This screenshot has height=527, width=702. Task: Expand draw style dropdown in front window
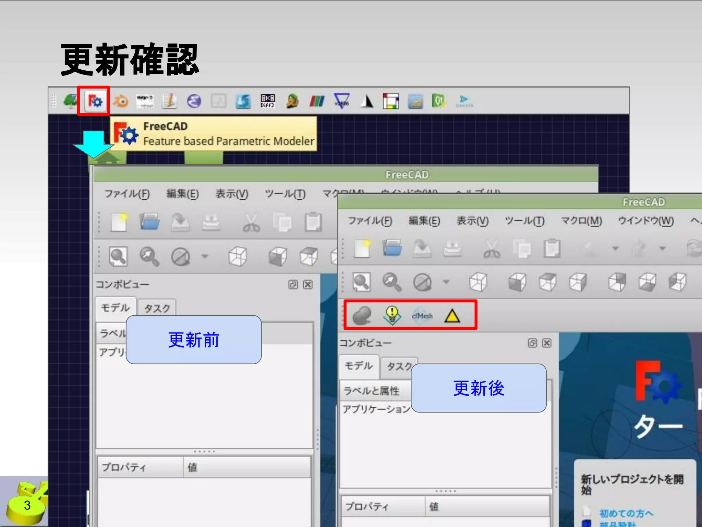pyautogui.click(x=446, y=282)
